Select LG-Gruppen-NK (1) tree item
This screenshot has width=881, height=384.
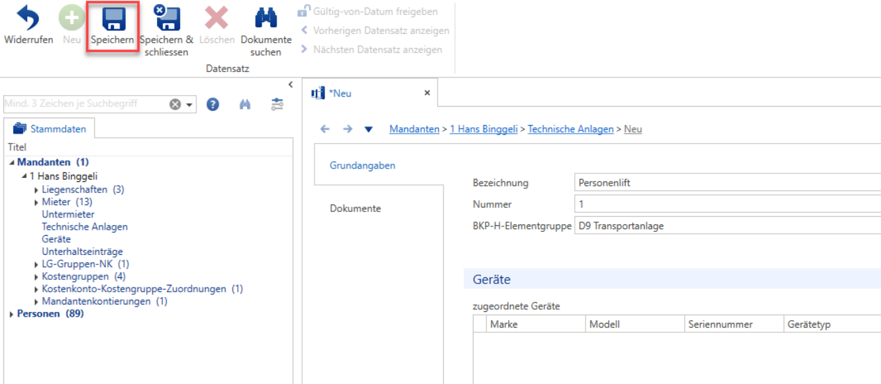[x=86, y=264]
